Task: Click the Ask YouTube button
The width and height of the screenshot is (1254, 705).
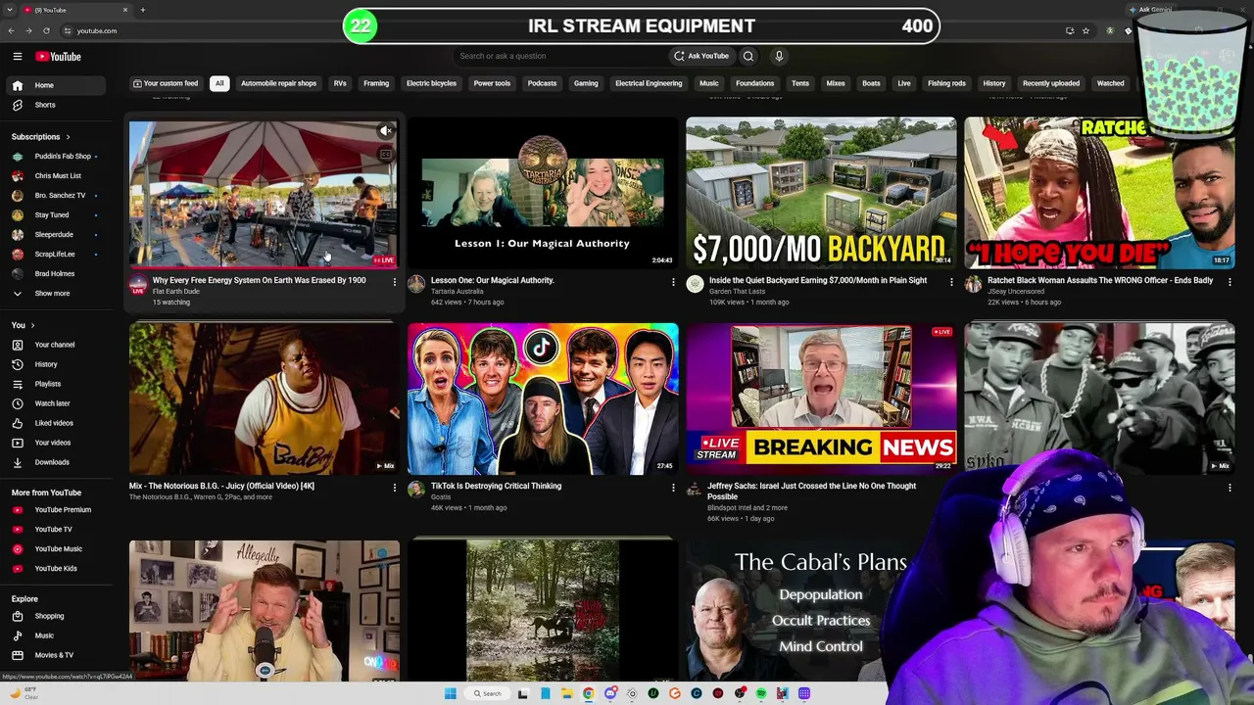Action: point(701,56)
